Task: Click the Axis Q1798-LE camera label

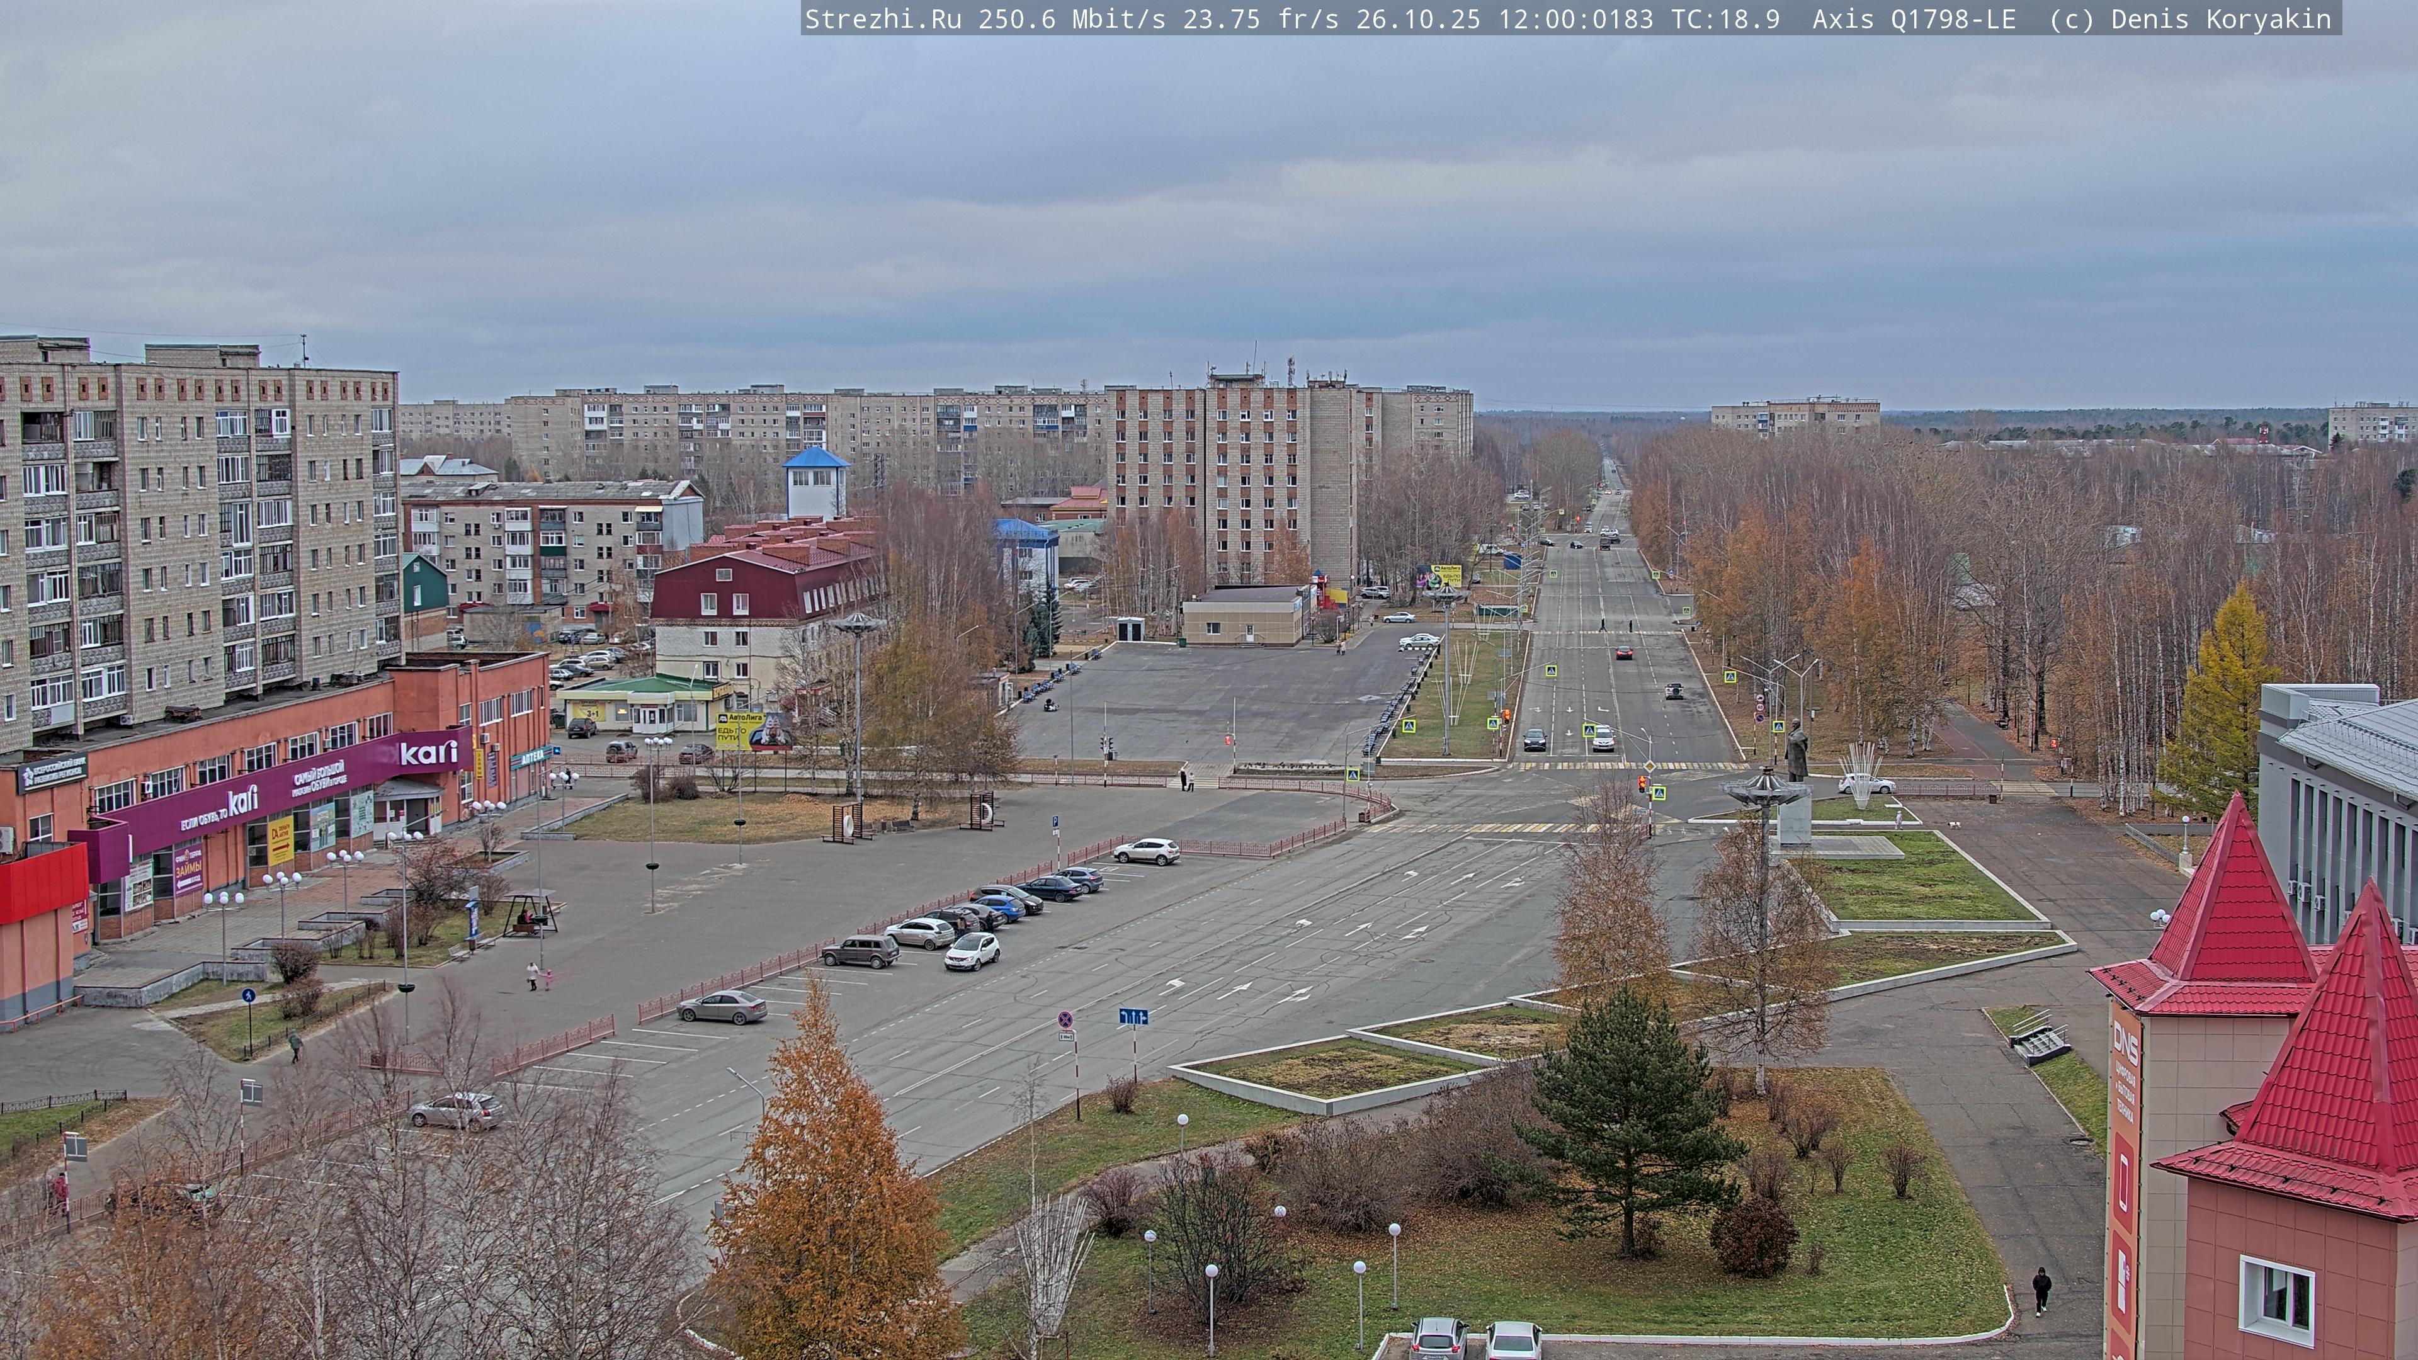Action: (x=1913, y=19)
